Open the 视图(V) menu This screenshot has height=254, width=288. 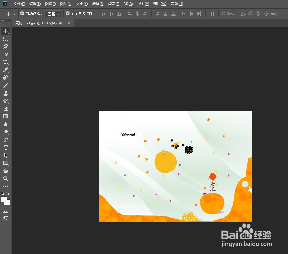(x=143, y=4)
